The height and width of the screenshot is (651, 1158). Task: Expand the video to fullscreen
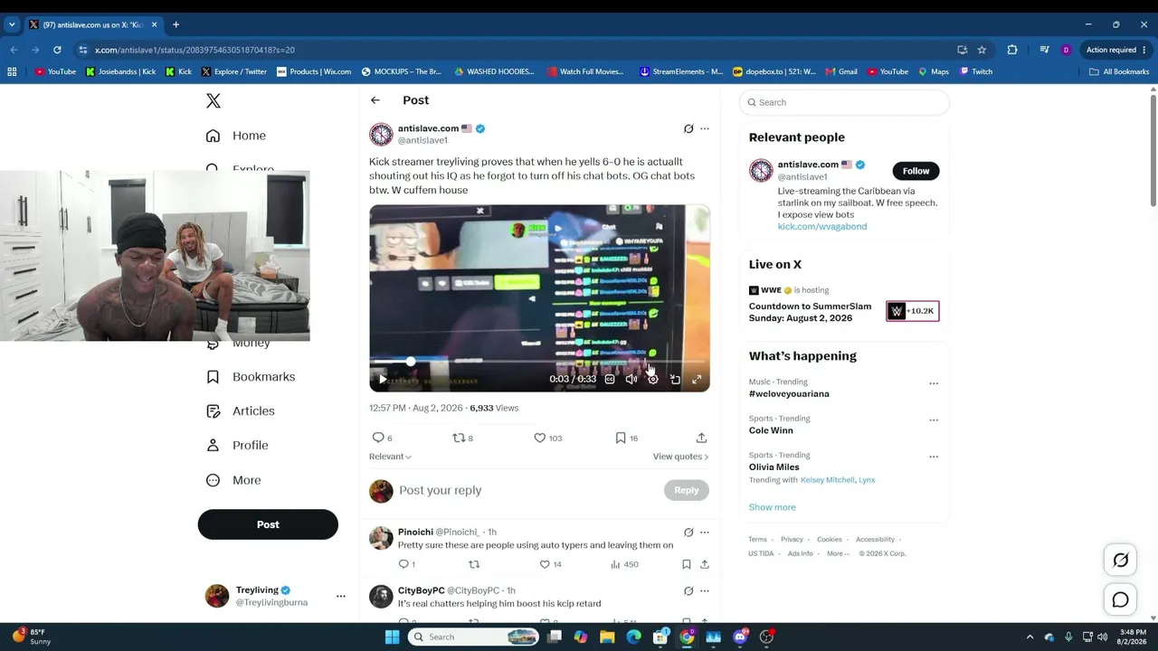(697, 379)
